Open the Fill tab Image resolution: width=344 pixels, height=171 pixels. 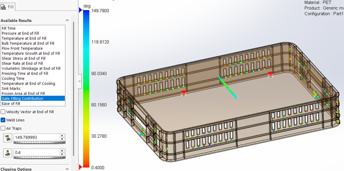point(8,7)
